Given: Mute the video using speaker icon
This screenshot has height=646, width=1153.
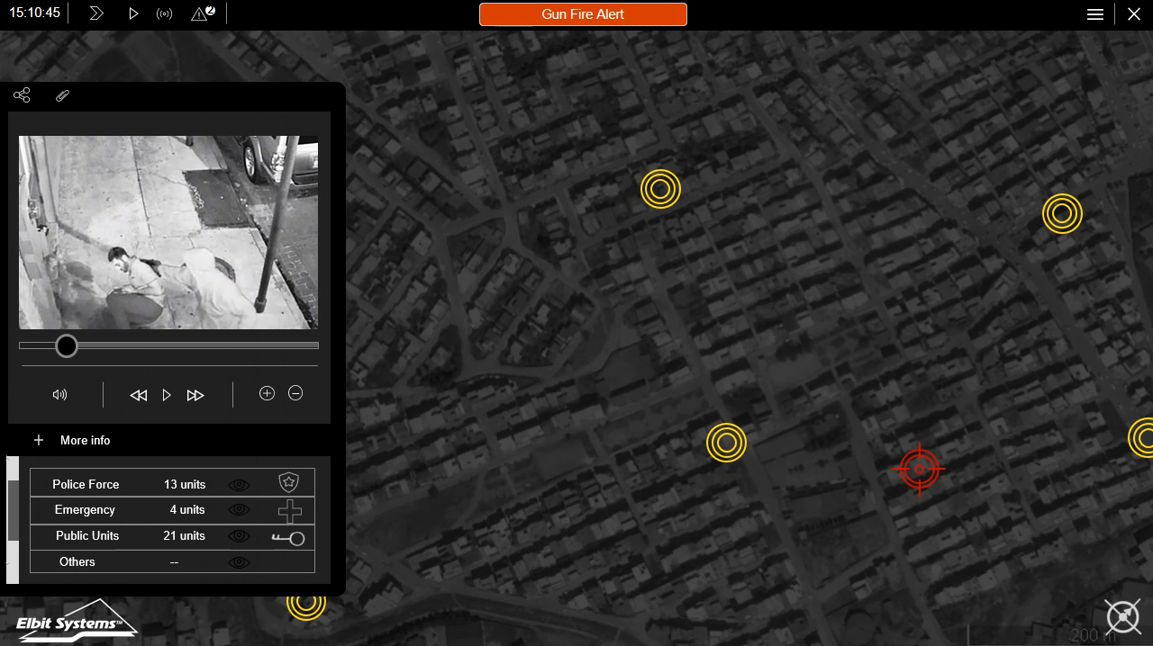Looking at the screenshot, I should [x=60, y=394].
